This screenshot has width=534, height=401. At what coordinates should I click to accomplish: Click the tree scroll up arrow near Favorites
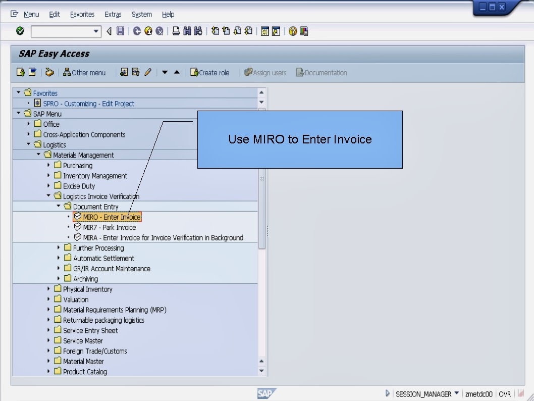(x=261, y=92)
